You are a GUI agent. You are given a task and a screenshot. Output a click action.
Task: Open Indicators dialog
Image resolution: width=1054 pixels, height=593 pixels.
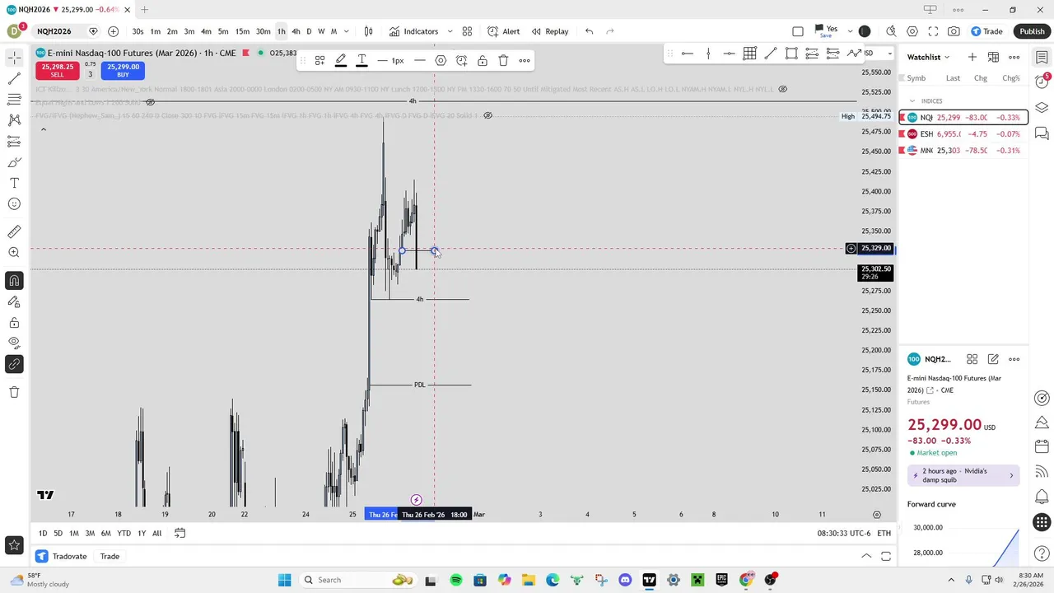[413, 31]
